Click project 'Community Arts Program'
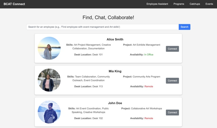This screenshot has height=128, width=217. pyautogui.click(x=146, y=77)
